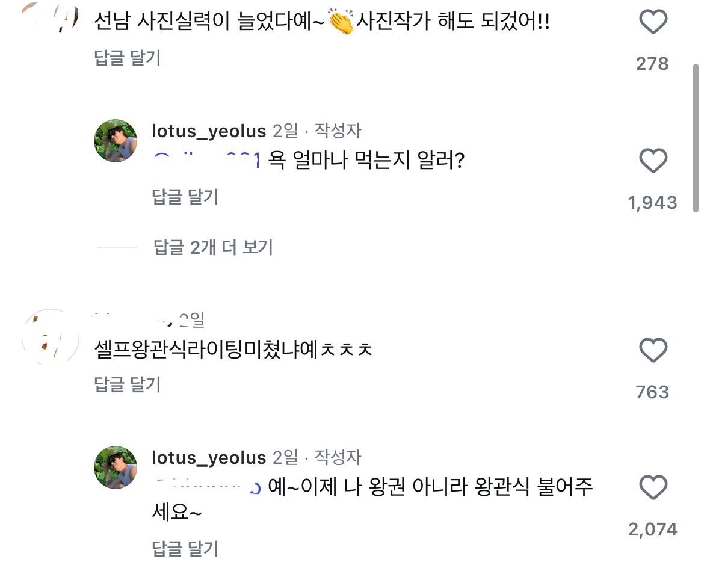Click the comments scrollbar thumb
This screenshot has width=704, height=574.
point(696,137)
